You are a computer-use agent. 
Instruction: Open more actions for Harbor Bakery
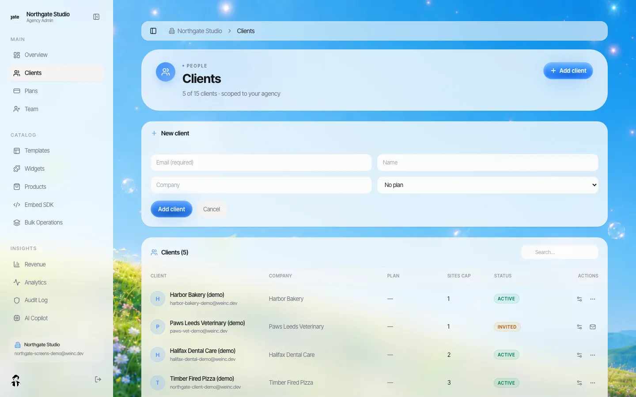coord(593,299)
